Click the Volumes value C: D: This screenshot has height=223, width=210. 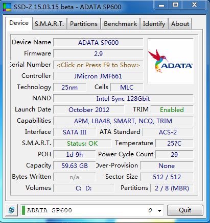pyautogui.click(x=83, y=188)
